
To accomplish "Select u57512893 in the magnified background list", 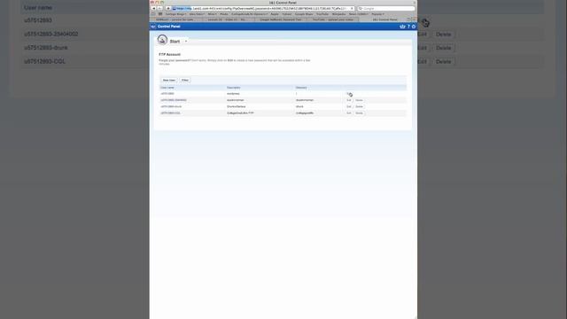I will [x=38, y=20].
